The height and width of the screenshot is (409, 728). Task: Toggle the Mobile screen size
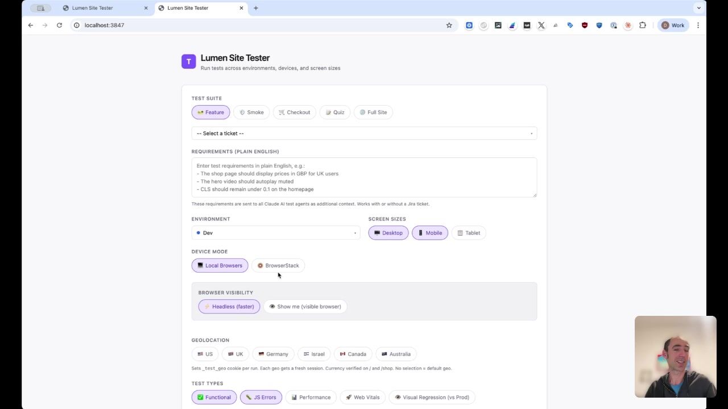[x=430, y=233]
